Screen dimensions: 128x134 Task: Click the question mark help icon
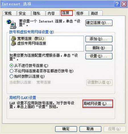[117, 4]
